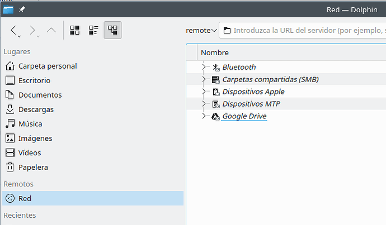Open the Papelera trash place
This screenshot has height=225, width=386.
[33, 167]
